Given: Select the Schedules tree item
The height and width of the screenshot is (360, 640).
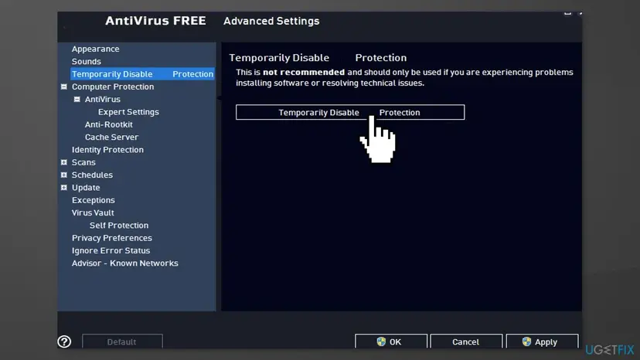Looking at the screenshot, I should [92, 175].
